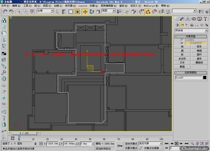Image resolution: width=210 pixels, height=151 pixels.
Task: Undo the last action in toolbar
Action: [x=5, y=12]
